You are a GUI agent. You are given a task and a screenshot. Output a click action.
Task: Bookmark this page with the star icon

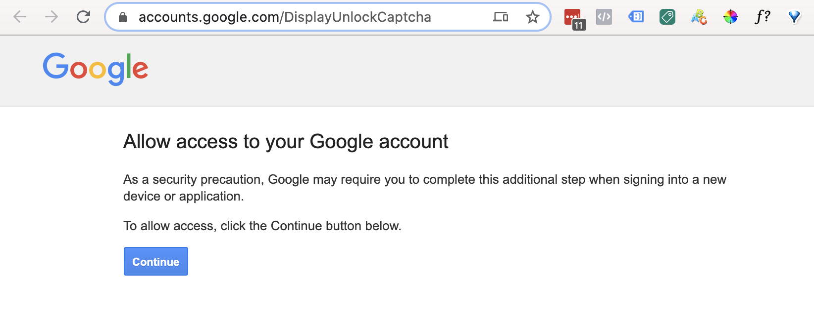click(532, 17)
